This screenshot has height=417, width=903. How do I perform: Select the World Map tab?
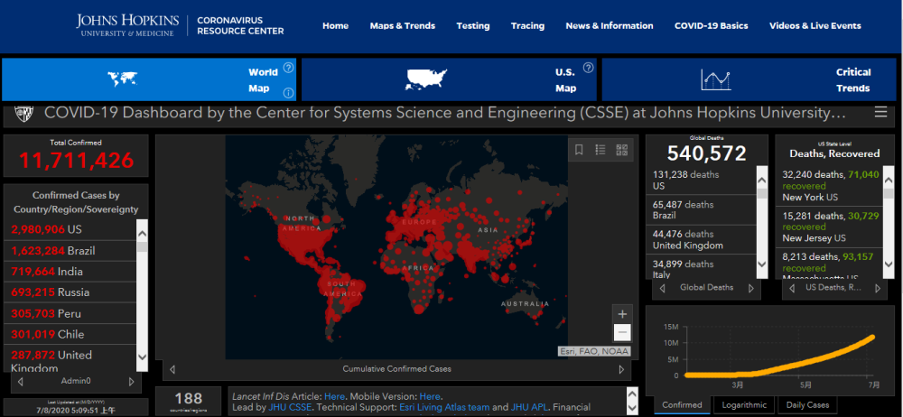click(149, 79)
